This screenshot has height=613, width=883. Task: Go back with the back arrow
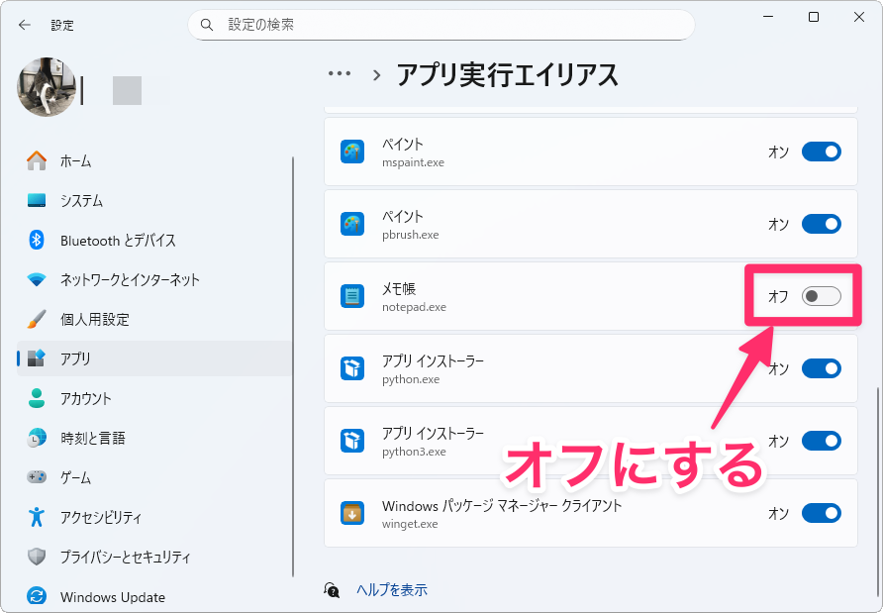24,25
